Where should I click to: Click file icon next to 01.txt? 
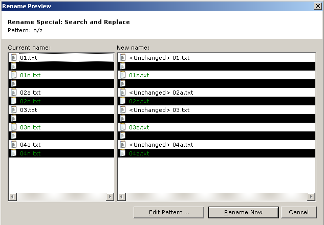point(14,58)
